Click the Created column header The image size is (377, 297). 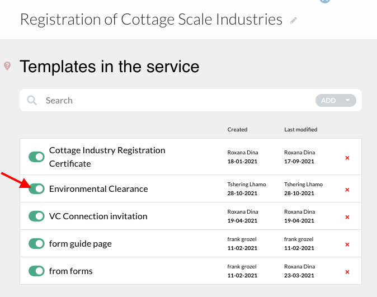[237, 129]
